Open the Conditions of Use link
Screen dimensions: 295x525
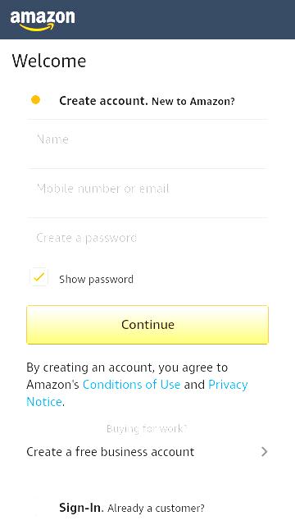pyautogui.click(x=131, y=385)
